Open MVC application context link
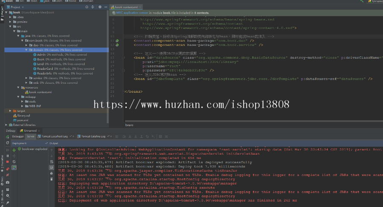This screenshot has width=383, height=207. coord(132,13)
